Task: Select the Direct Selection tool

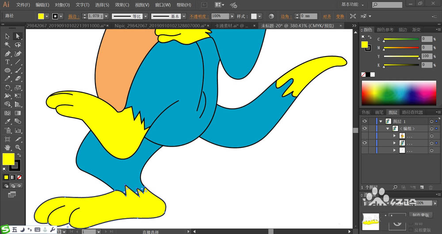Action: (18, 36)
